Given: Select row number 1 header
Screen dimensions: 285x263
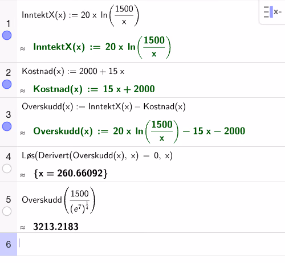Looking at the screenshot, I should pyautogui.click(x=8, y=24).
